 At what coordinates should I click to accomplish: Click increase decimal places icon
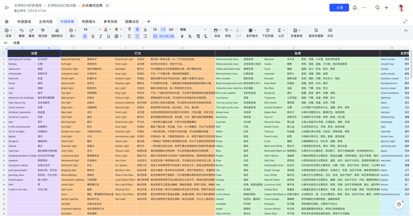coord(198,36)
